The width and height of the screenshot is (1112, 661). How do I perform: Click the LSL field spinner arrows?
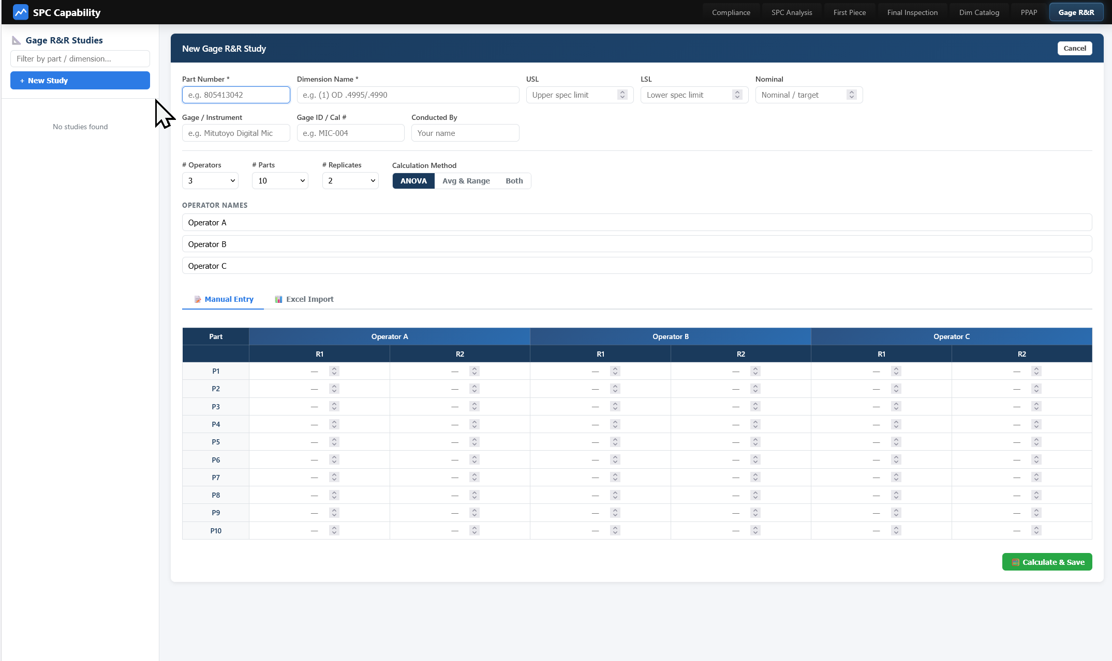pos(737,95)
